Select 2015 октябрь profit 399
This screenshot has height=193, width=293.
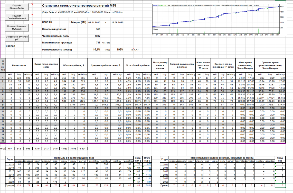tap(106, 164)
